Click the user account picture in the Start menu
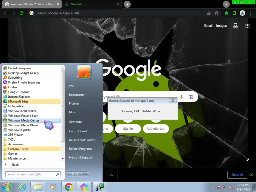 [x=84, y=72]
